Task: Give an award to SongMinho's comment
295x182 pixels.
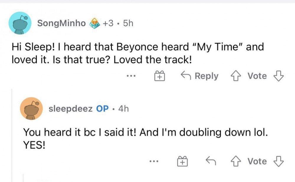Action: 160,76
